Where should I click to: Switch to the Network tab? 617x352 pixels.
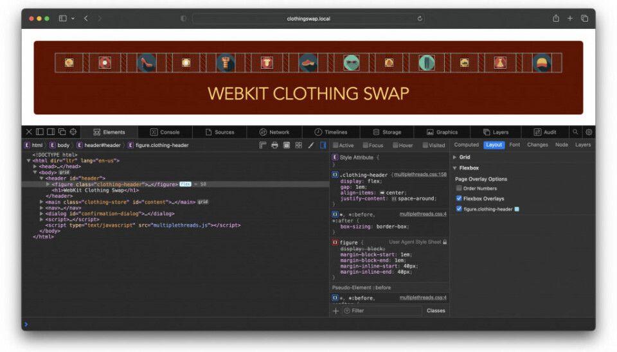point(274,132)
